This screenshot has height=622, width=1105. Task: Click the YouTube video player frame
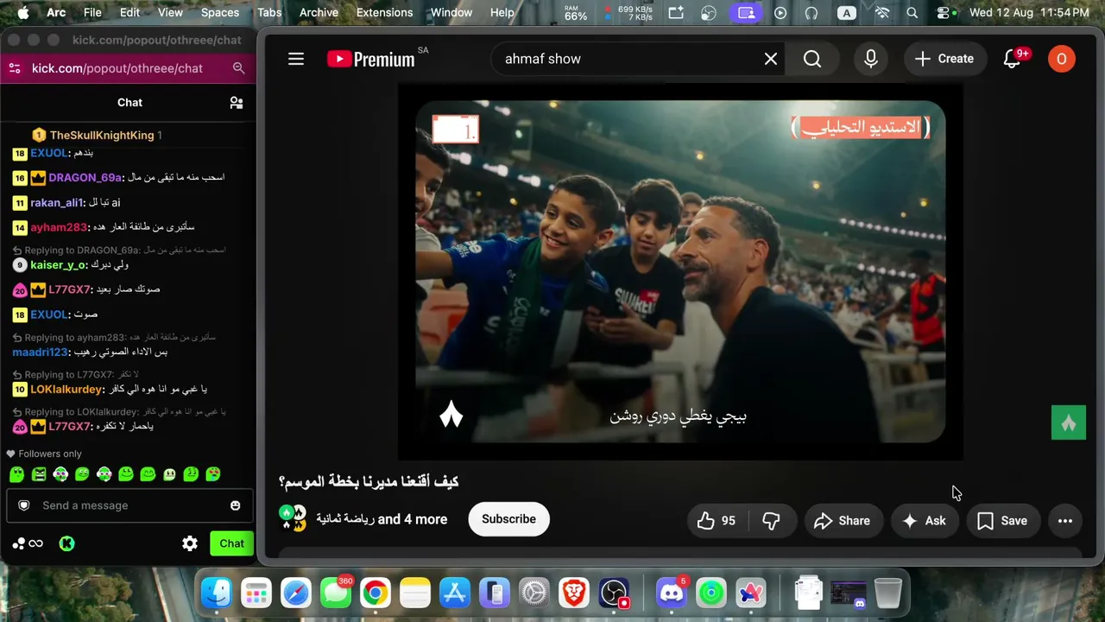[x=680, y=272]
